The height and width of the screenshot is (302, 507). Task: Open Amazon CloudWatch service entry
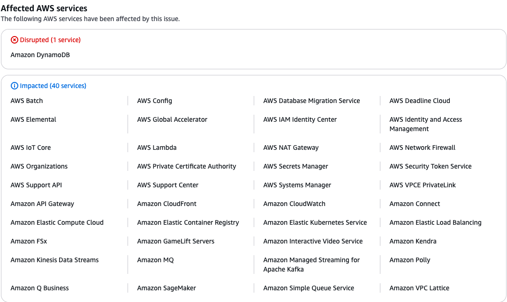point(294,204)
